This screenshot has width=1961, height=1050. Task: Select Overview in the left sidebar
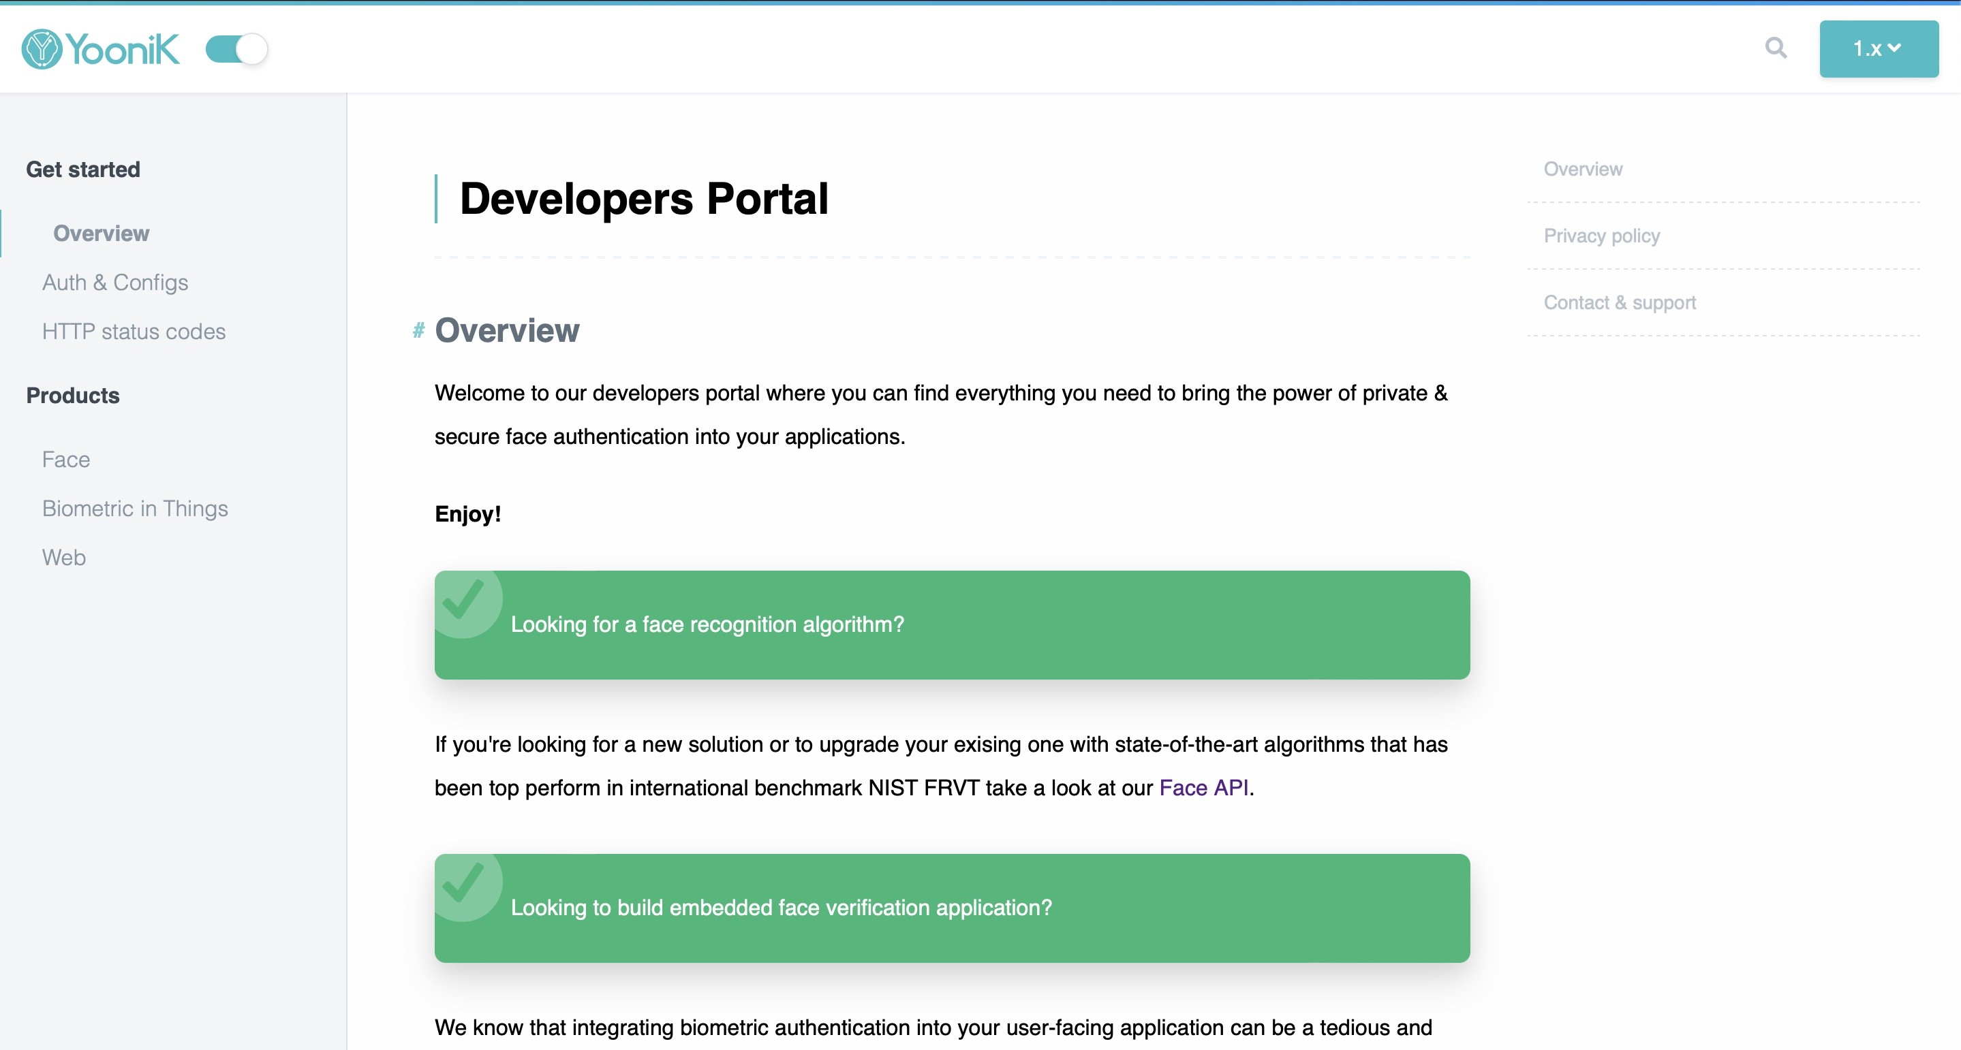[x=102, y=234]
